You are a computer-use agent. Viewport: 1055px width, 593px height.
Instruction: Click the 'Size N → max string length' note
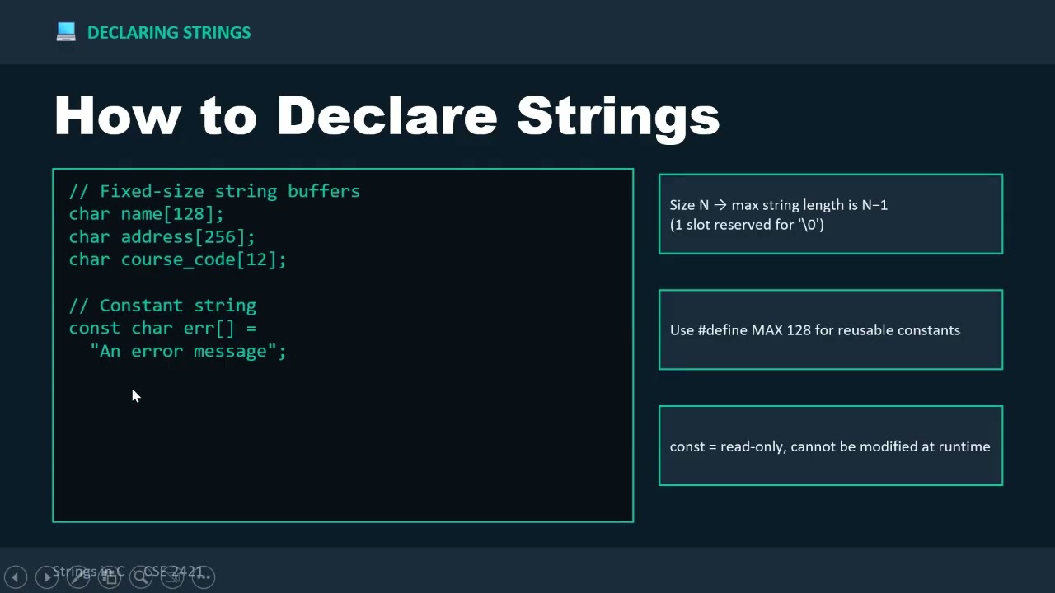[779, 205]
